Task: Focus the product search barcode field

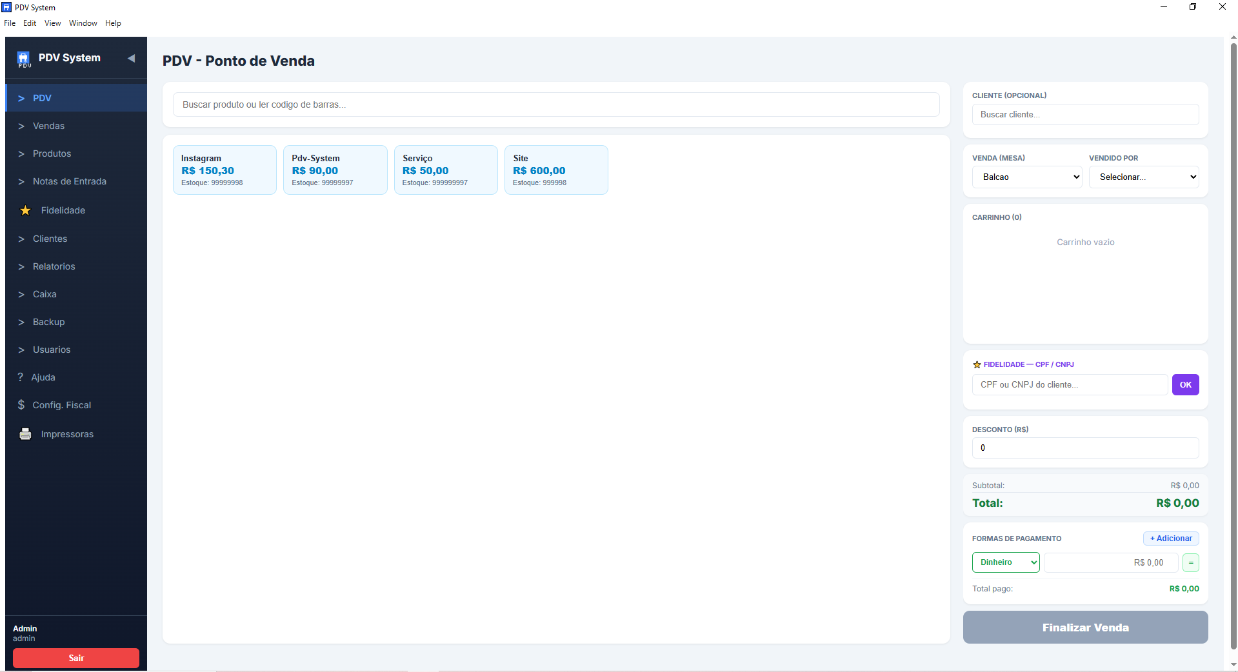Action: (x=555, y=104)
